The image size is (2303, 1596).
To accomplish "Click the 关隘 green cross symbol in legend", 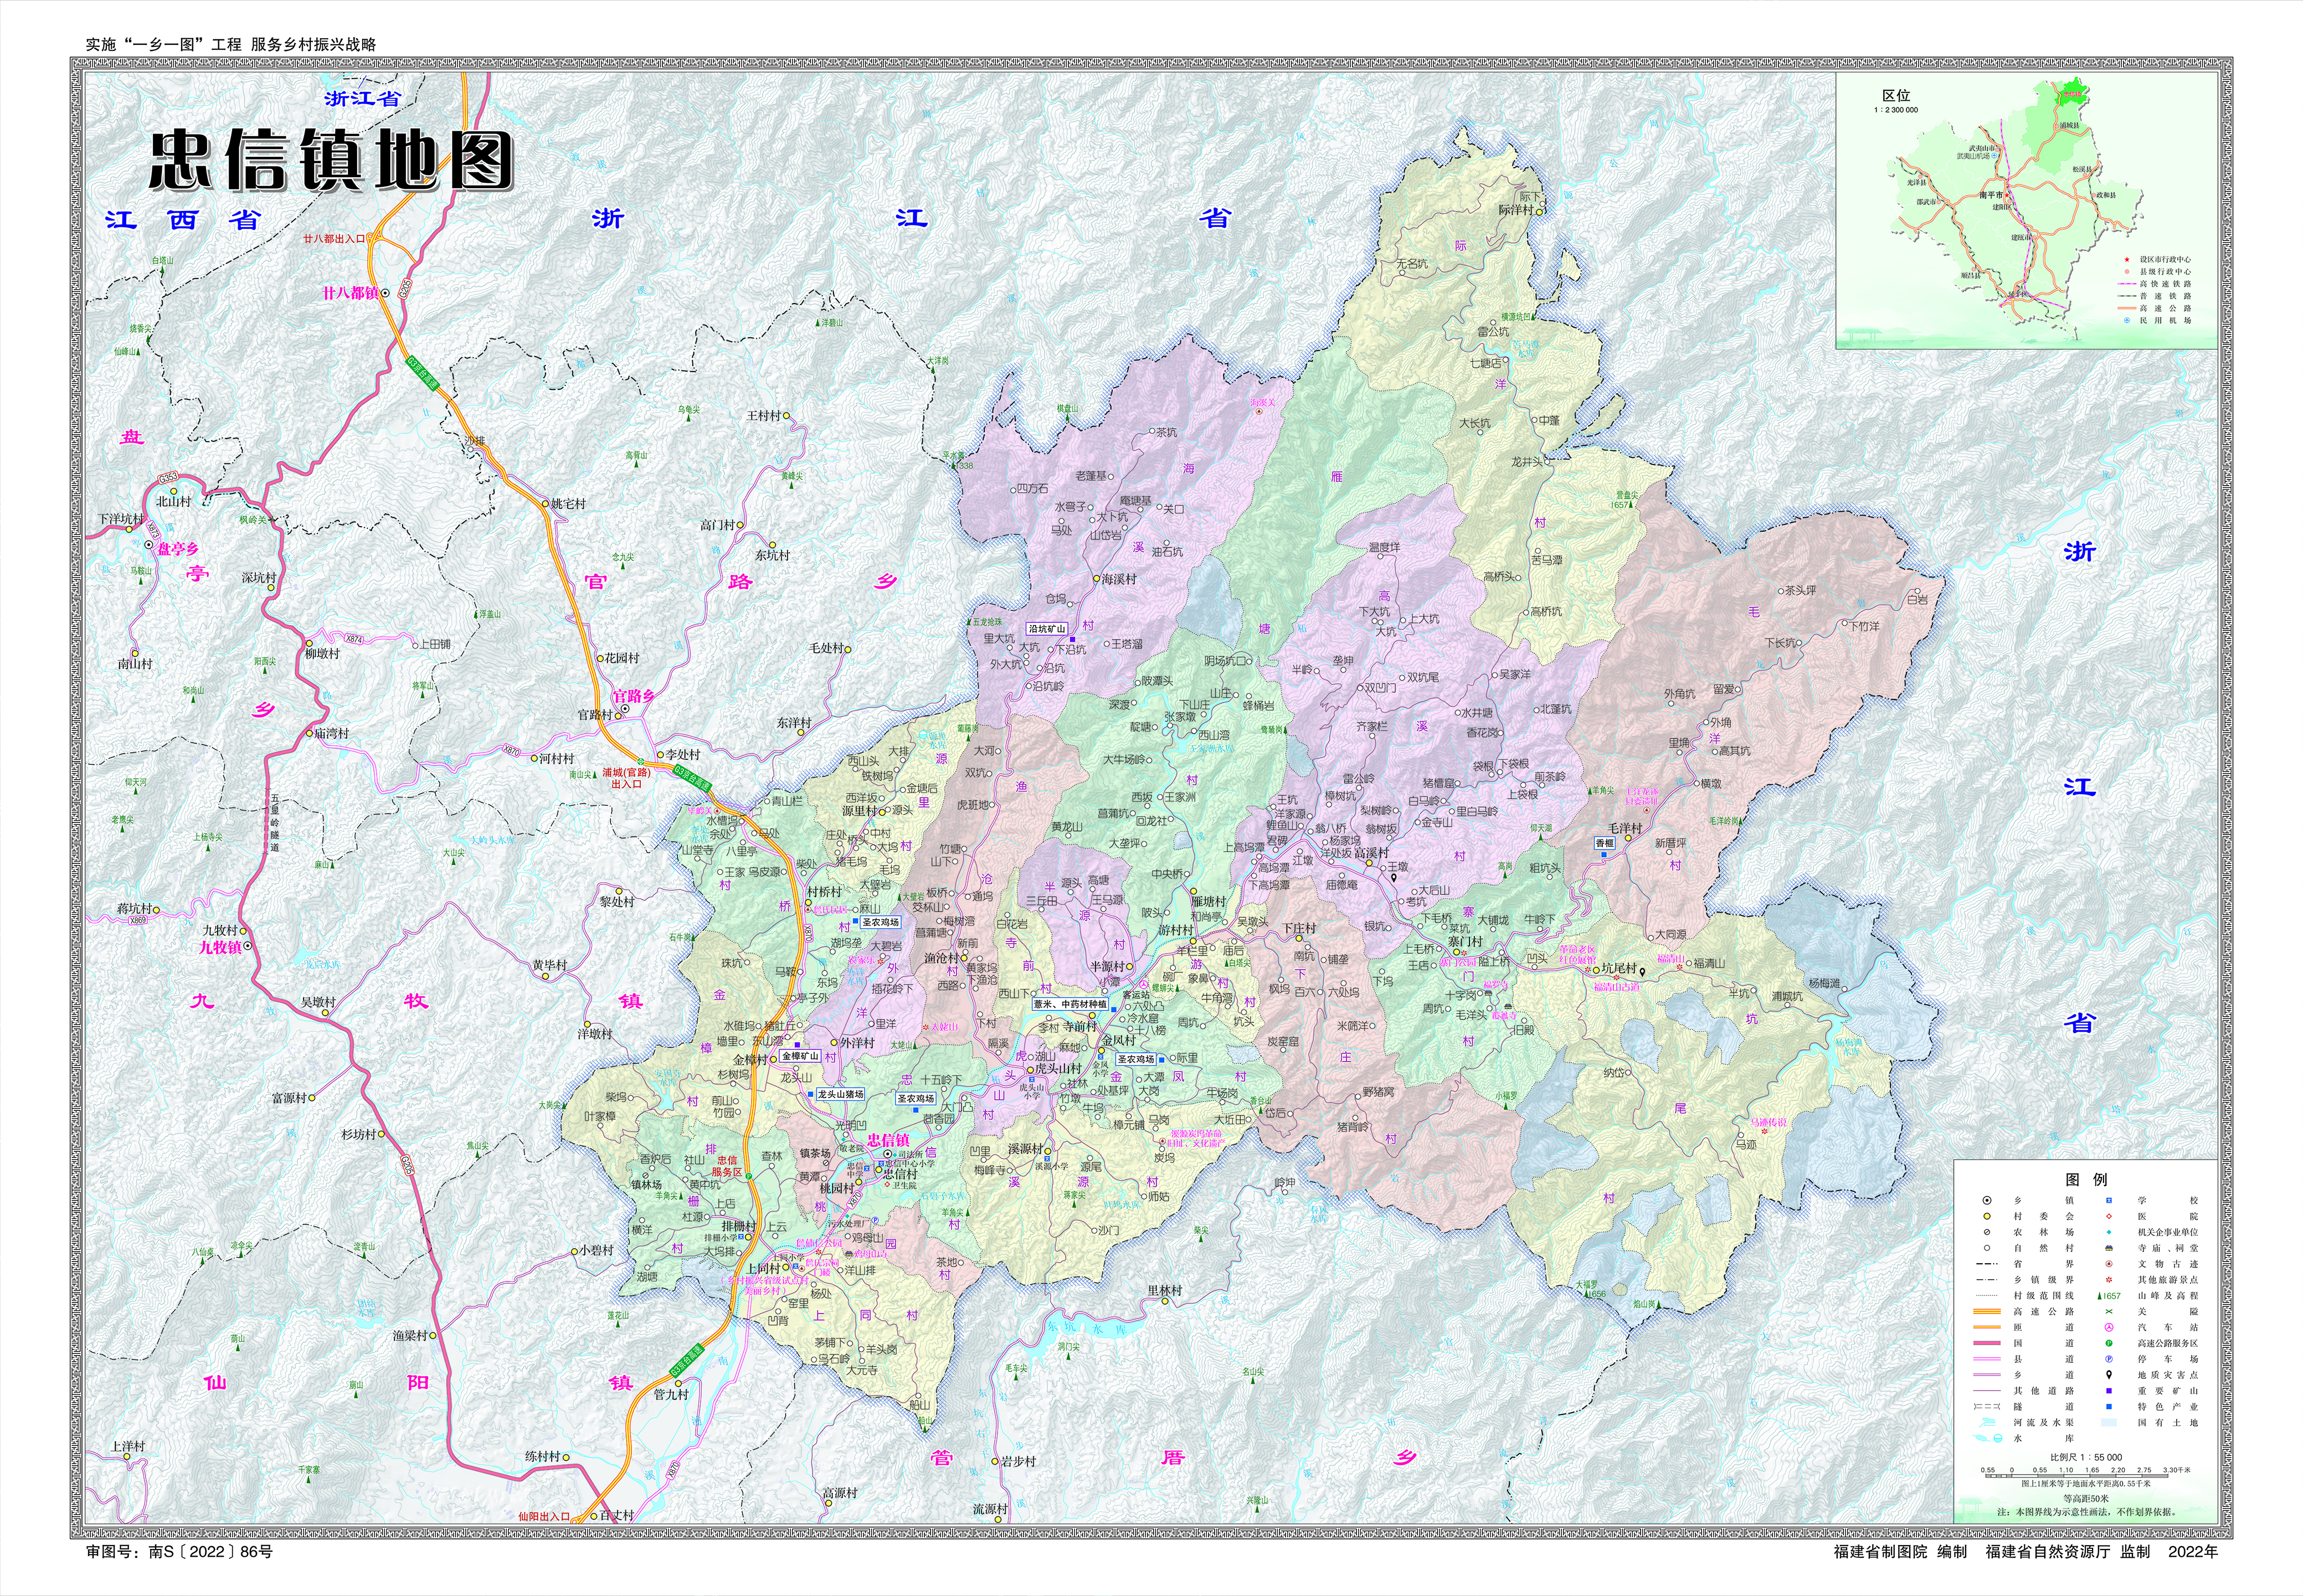I will click(x=2109, y=1312).
